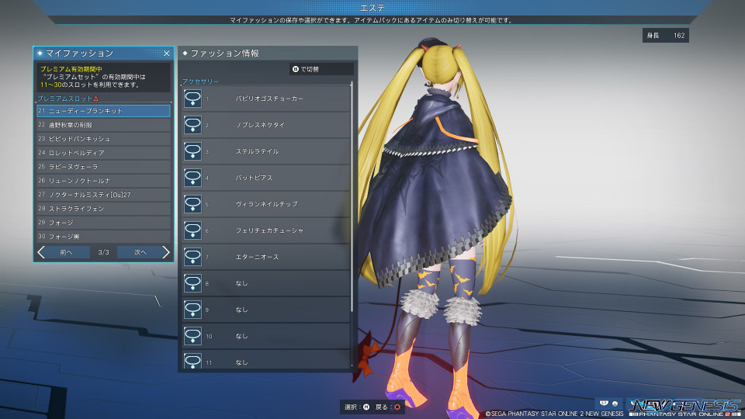Select fashion slot number 22
The image size is (745, 419).
[x=103, y=125]
